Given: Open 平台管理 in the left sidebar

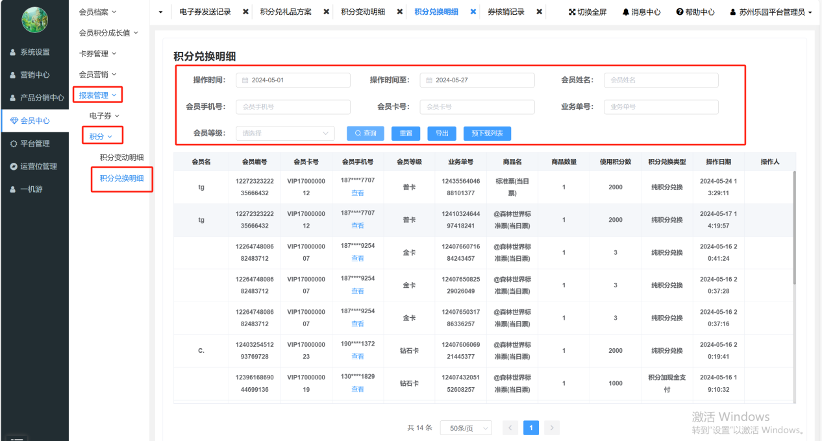Looking at the screenshot, I should click(34, 144).
